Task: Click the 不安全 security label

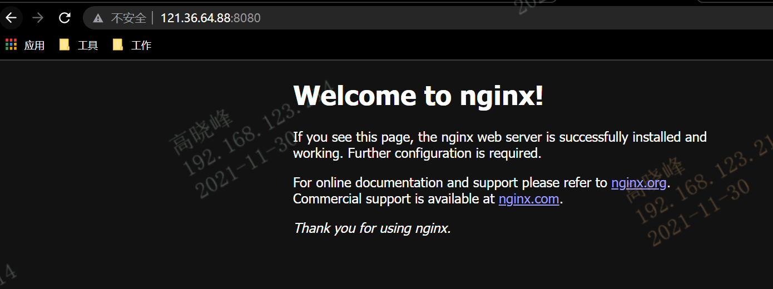Action: click(128, 18)
